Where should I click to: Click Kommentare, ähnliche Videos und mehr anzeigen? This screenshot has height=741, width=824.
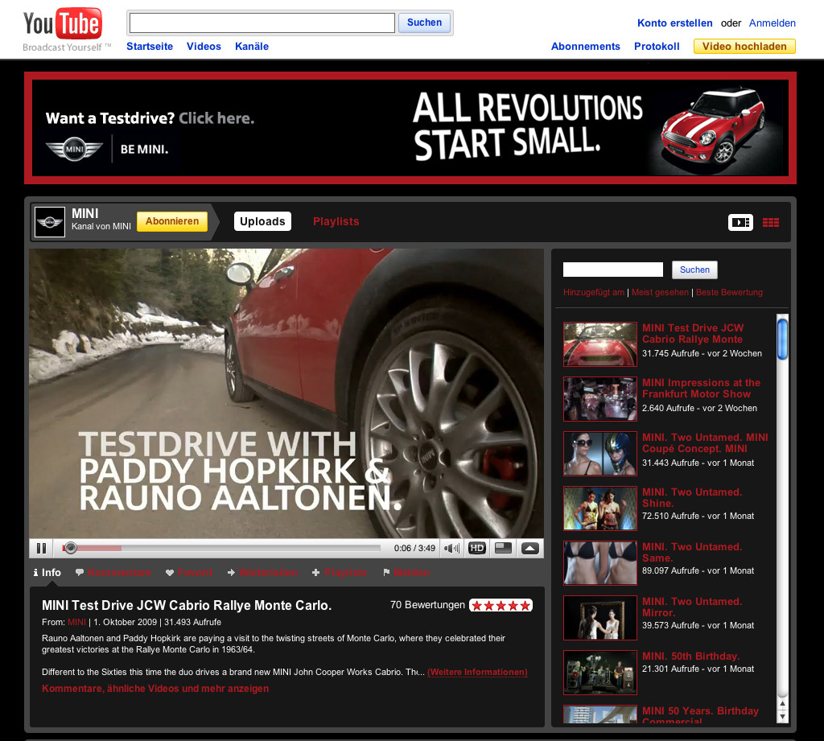pos(155,689)
